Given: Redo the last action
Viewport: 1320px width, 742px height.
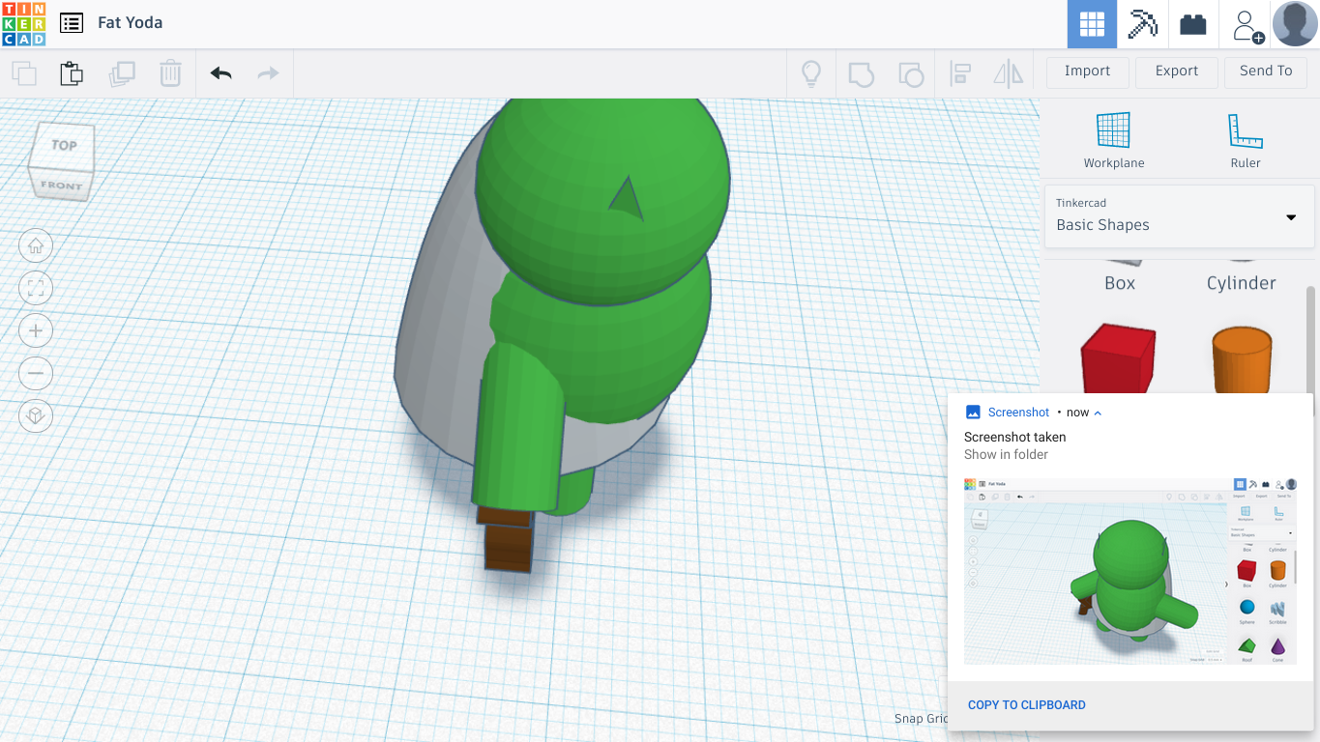Looking at the screenshot, I should click(268, 73).
